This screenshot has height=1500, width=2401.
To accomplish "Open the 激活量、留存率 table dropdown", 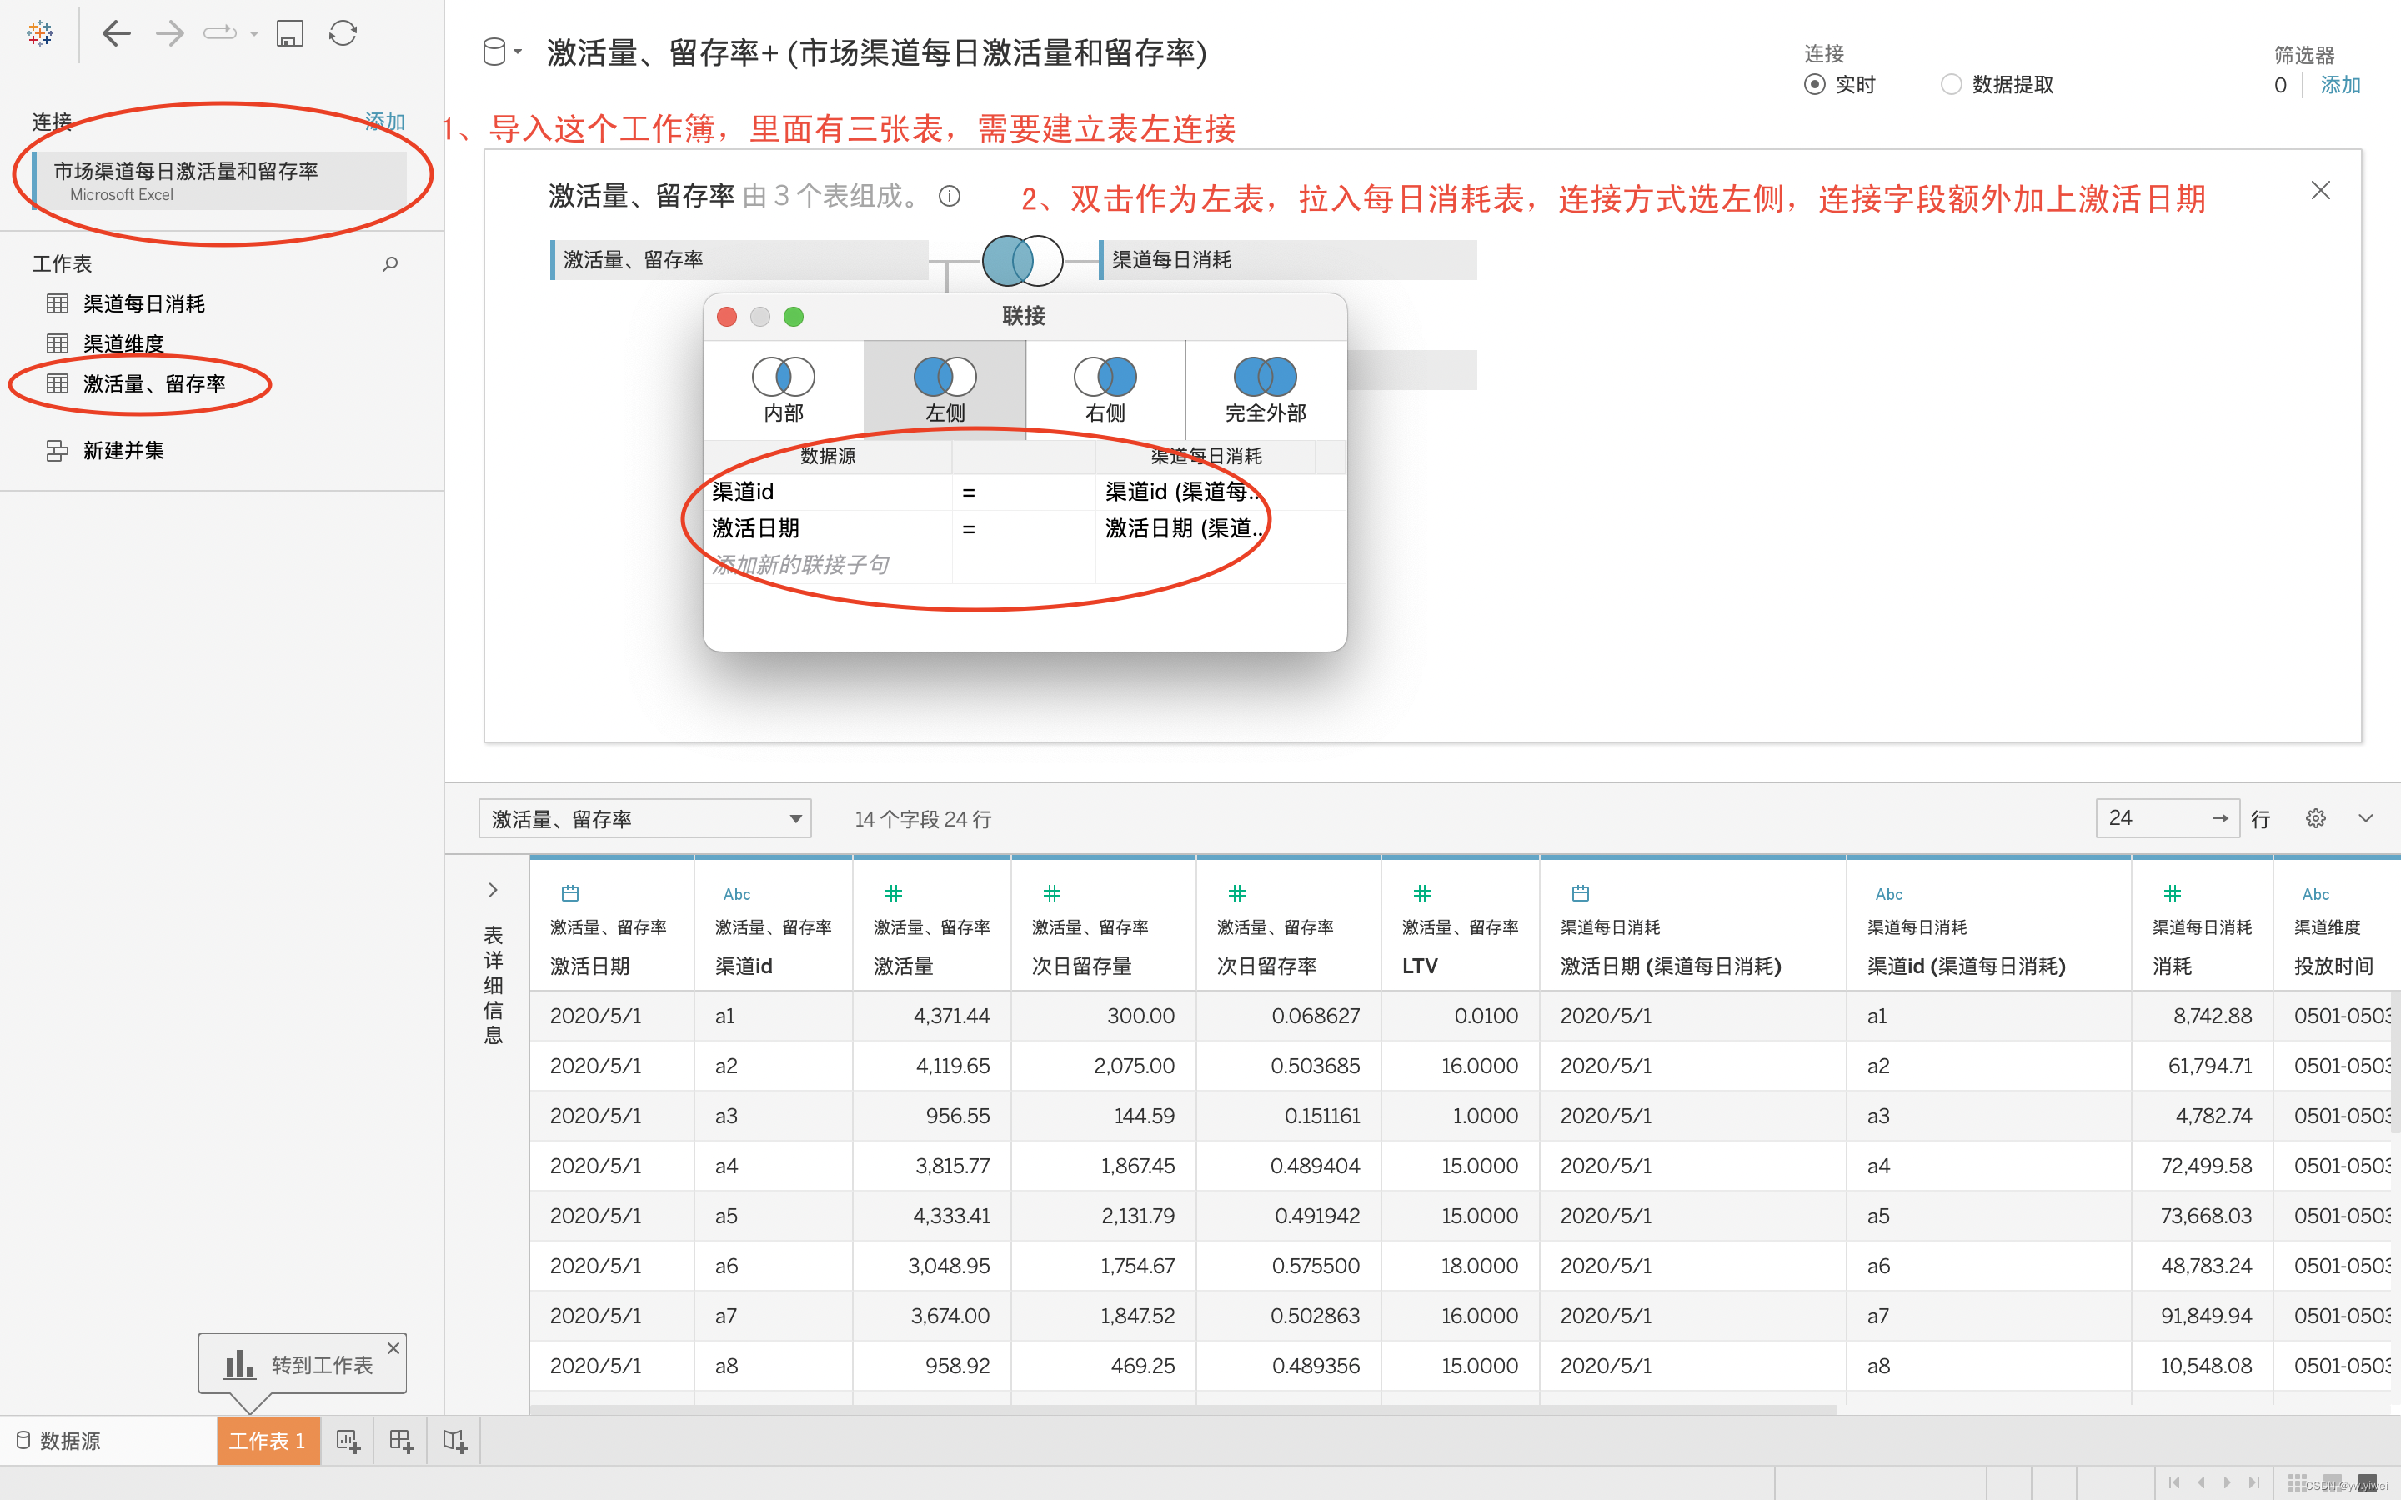I will pyautogui.click(x=645, y=819).
